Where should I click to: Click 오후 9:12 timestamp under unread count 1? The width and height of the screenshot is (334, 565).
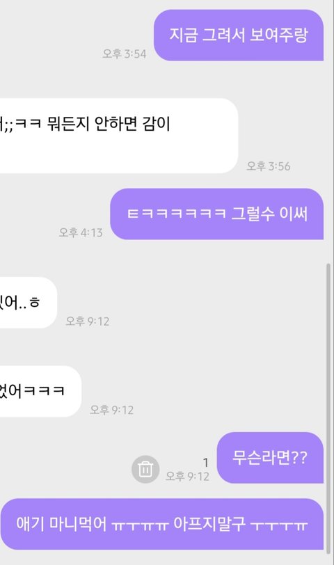(187, 477)
